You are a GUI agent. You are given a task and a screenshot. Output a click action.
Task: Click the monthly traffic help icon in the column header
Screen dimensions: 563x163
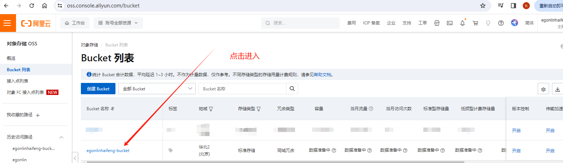pyautogui.click(x=371, y=109)
